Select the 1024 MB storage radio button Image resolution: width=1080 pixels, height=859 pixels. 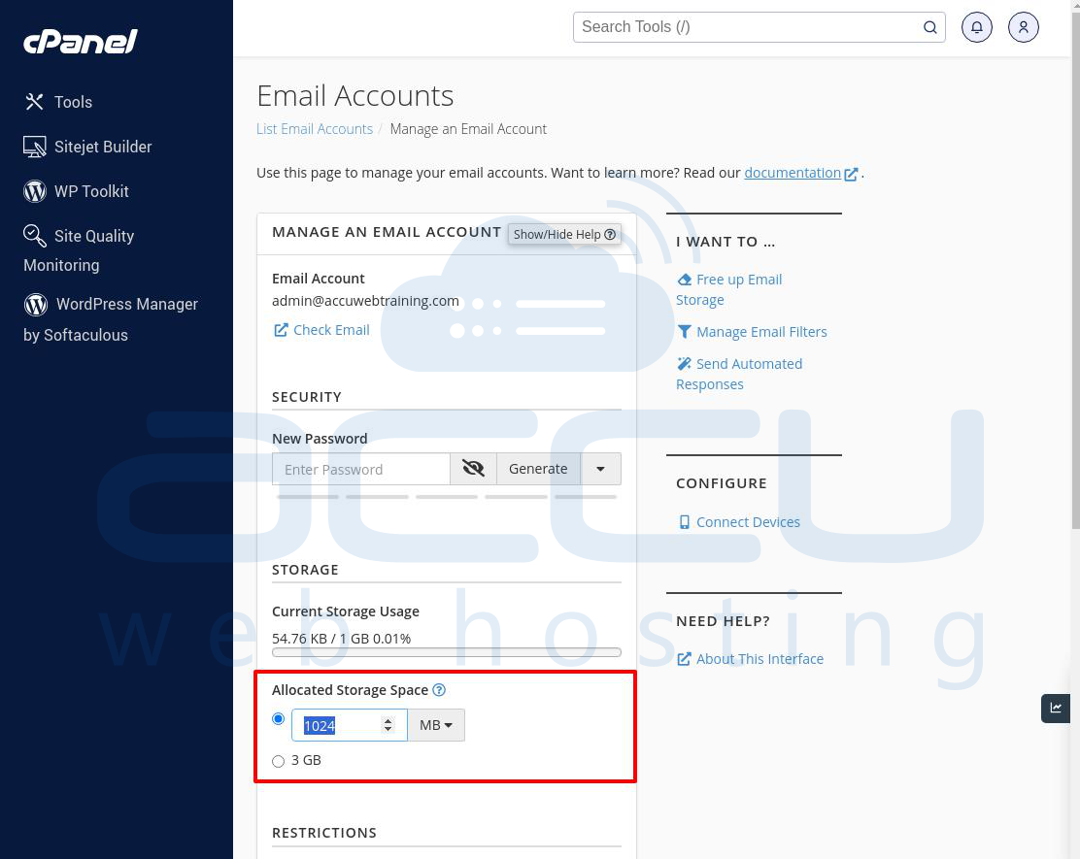point(278,718)
